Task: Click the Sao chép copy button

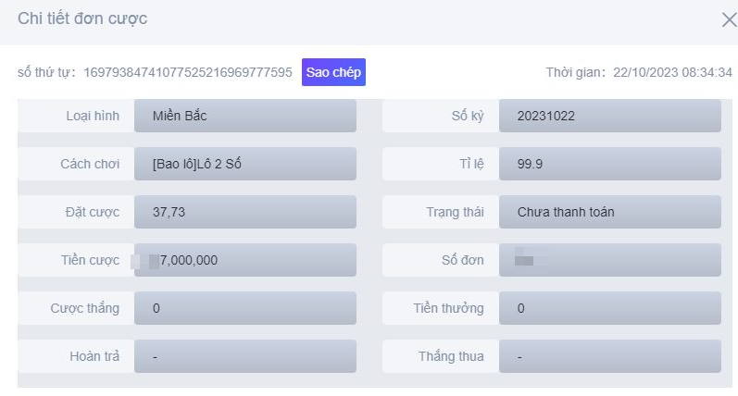Action: click(x=333, y=72)
